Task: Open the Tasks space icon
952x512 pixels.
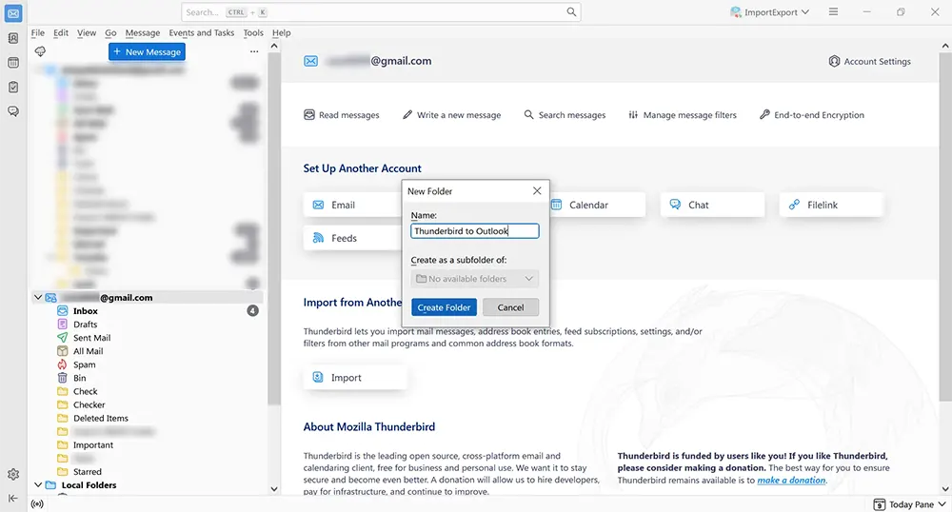Action: (x=13, y=87)
